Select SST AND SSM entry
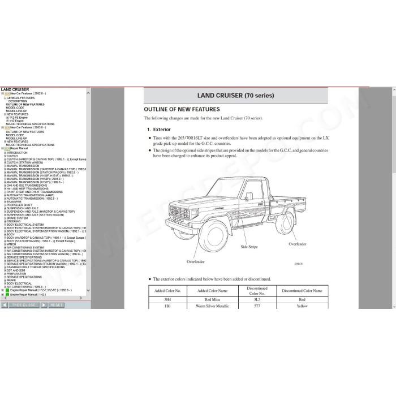This screenshot has width=396, height=396. 16,271
